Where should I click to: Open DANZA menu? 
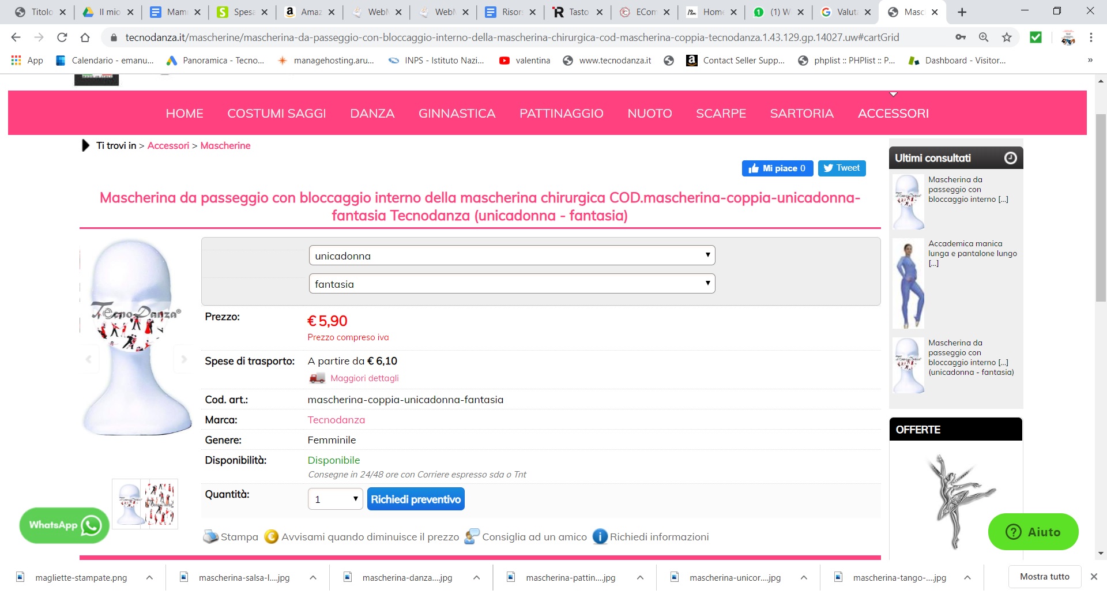click(372, 114)
